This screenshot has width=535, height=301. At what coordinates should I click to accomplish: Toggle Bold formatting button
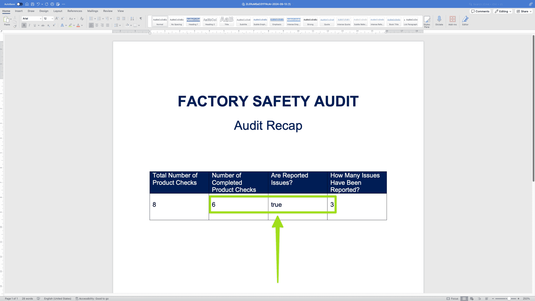(x=24, y=25)
